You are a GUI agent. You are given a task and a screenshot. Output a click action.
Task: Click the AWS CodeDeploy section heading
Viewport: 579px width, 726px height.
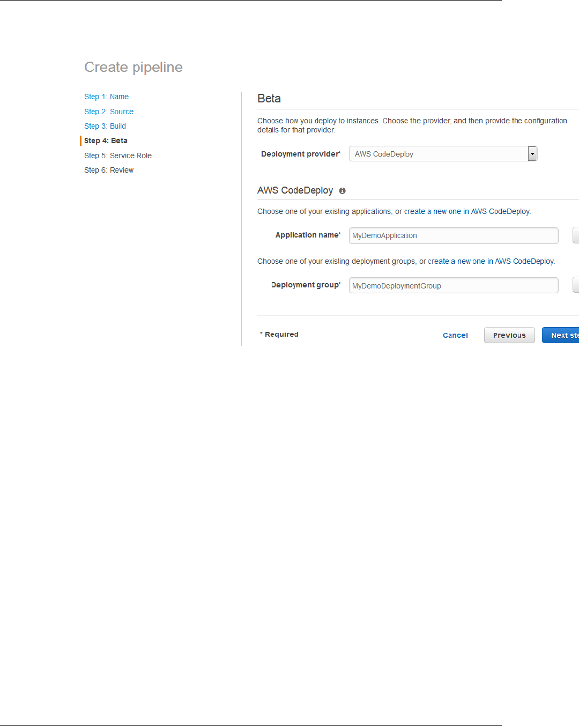(295, 190)
